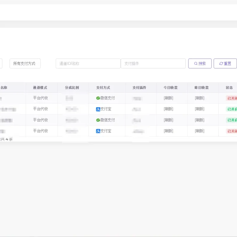
Task: Select 平台代收 cell in the 已关闭 微信支付 row
Action: pyautogui.click(x=41, y=98)
